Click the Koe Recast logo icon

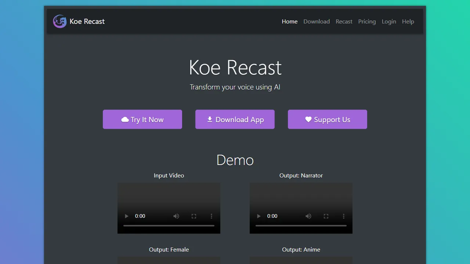point(60,21)
